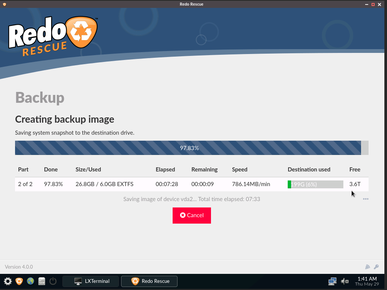Open the file manager taskbar icon

pos(42,281)
